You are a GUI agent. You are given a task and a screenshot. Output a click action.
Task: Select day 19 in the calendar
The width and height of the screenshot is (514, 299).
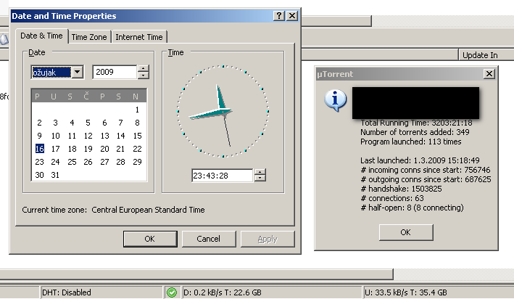[x=88, y=149]
